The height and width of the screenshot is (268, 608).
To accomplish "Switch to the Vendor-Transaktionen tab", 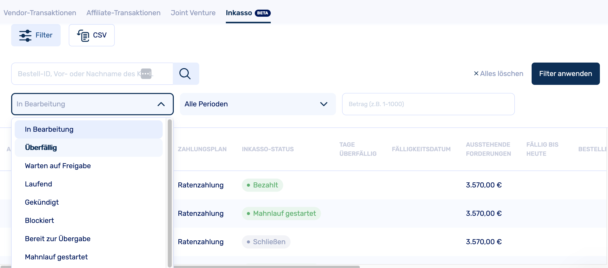I will 40,13.
